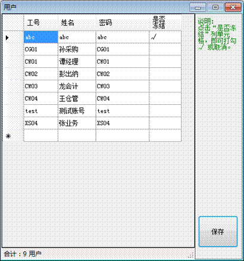The image size is (244, 261).
Task: Select the CW01 password cell
Action: [x=123, y=62]
